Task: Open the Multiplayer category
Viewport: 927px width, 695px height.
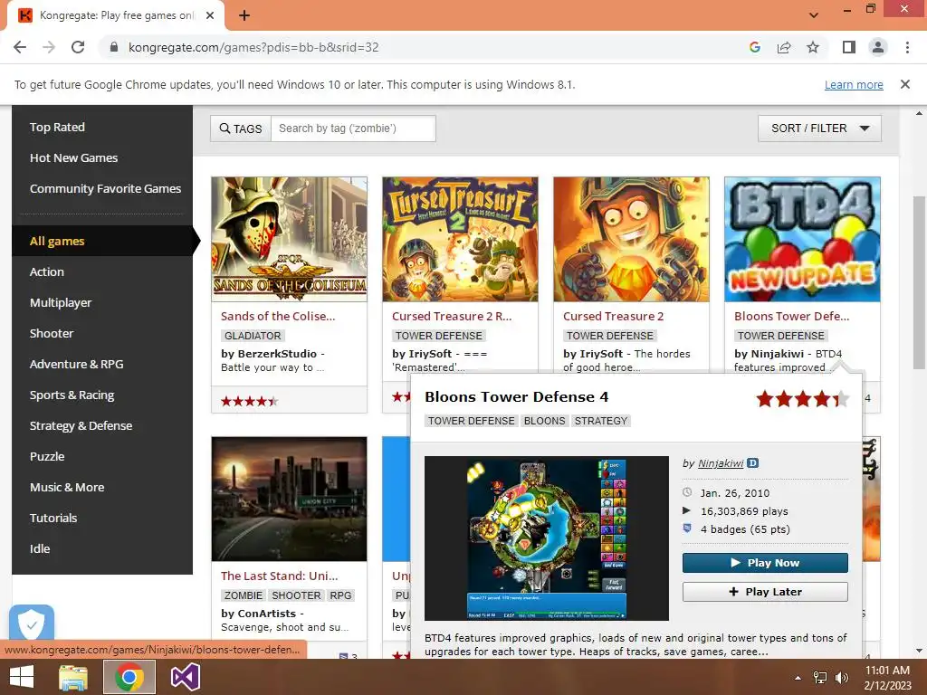Action: pos(61,302)
